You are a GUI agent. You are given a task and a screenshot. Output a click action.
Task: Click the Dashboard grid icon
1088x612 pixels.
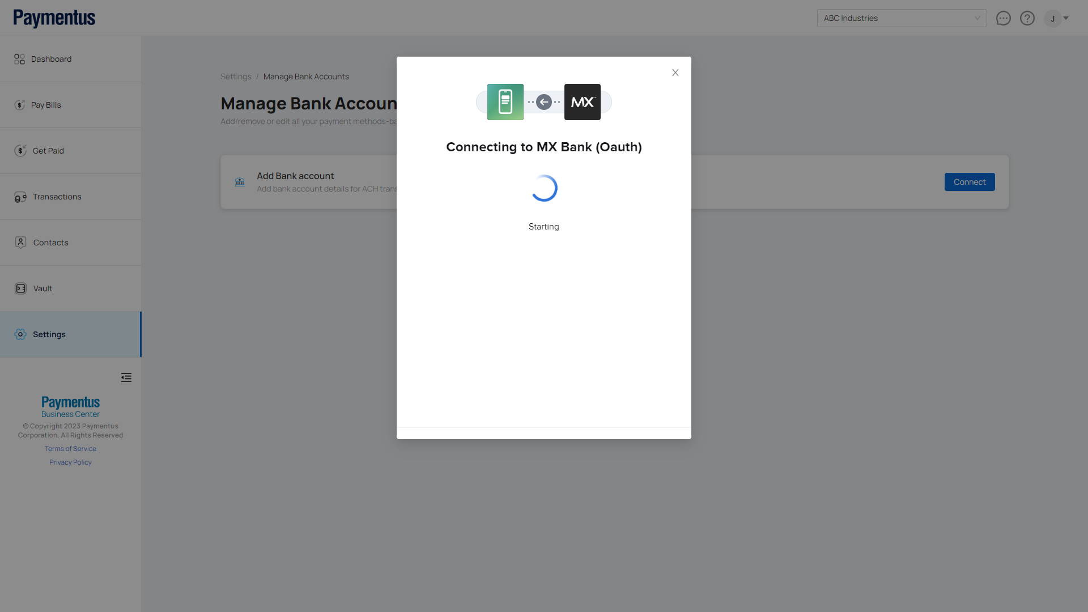(x=19, y=59)
